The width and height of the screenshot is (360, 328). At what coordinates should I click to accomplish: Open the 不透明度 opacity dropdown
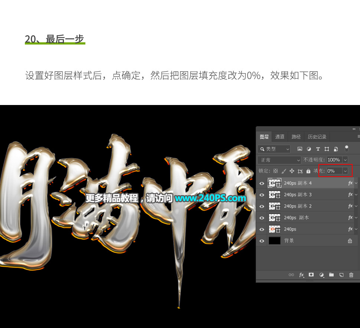pyautogui.click(x=345, y=160)
